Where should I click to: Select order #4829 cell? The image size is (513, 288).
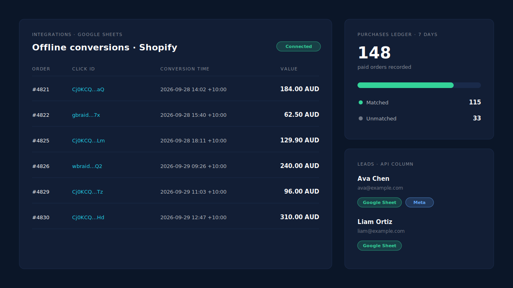[41, 192]
